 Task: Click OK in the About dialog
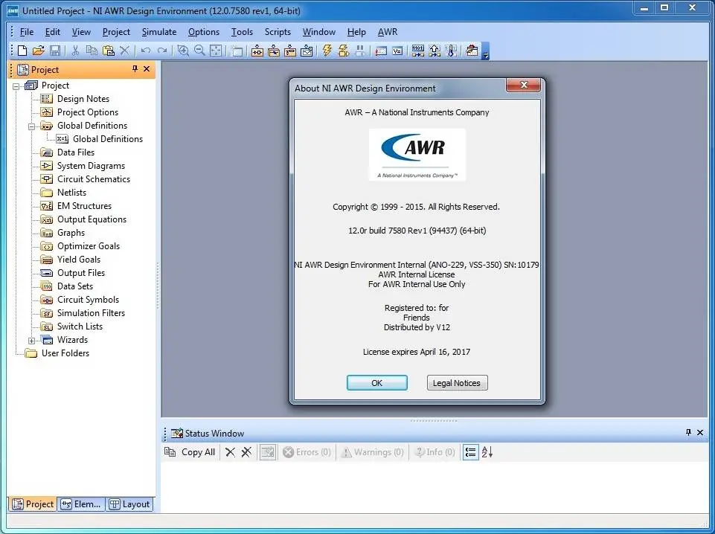pyautogui.click(x=376, y=383)
